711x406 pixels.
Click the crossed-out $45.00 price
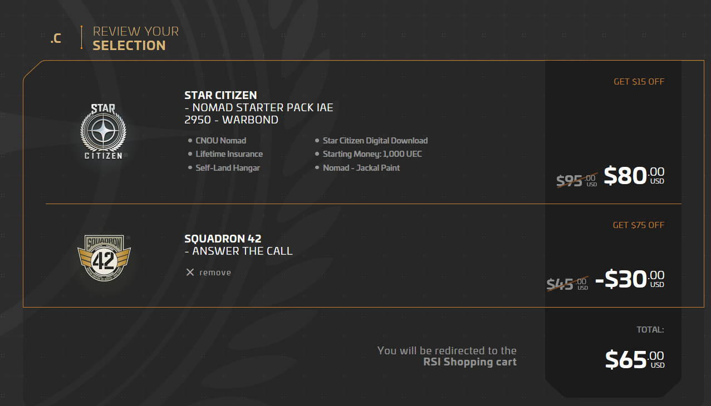point(566,284)
